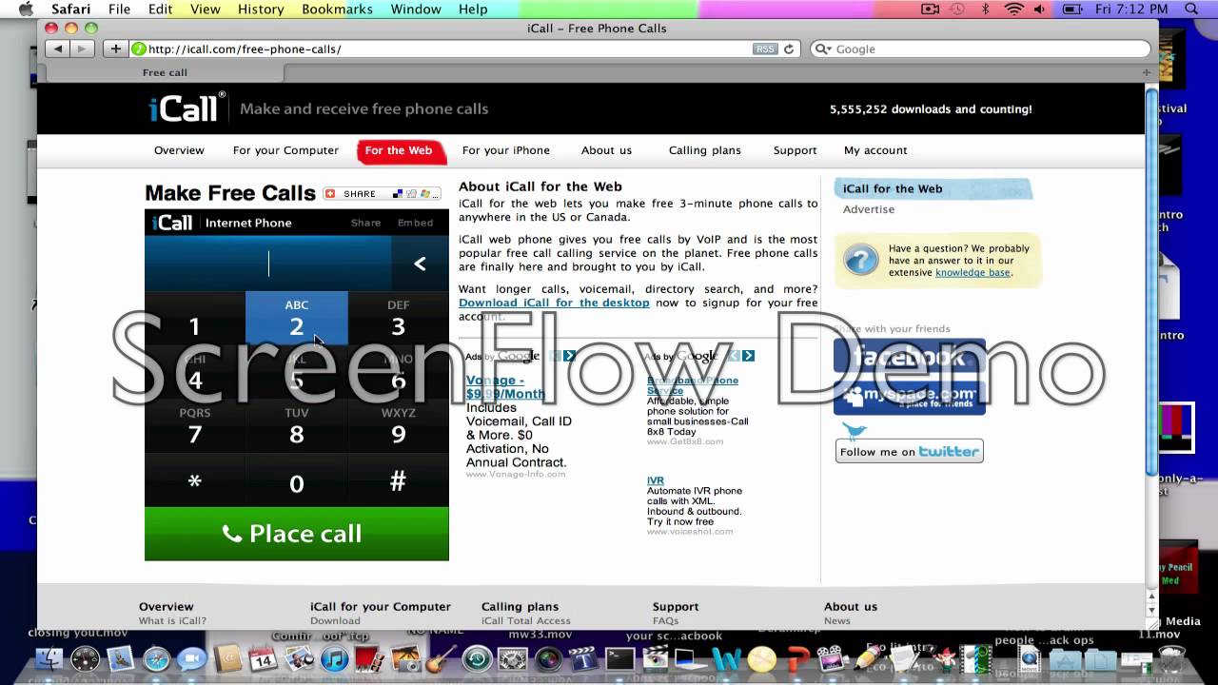1218x685 pixels.
Task: Open the For your iPhone nav item
Action: pyautogui.click(x=506, y=150)
